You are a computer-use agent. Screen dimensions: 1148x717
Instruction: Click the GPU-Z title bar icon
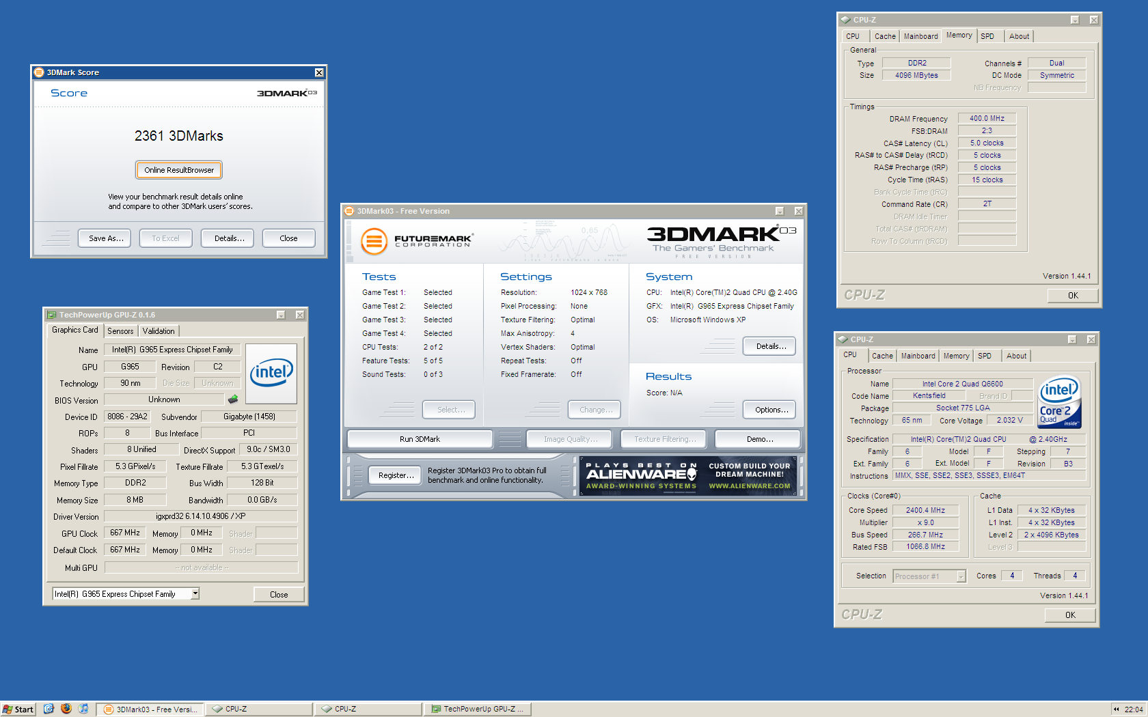pyautogui.click(x=51, y=315)
